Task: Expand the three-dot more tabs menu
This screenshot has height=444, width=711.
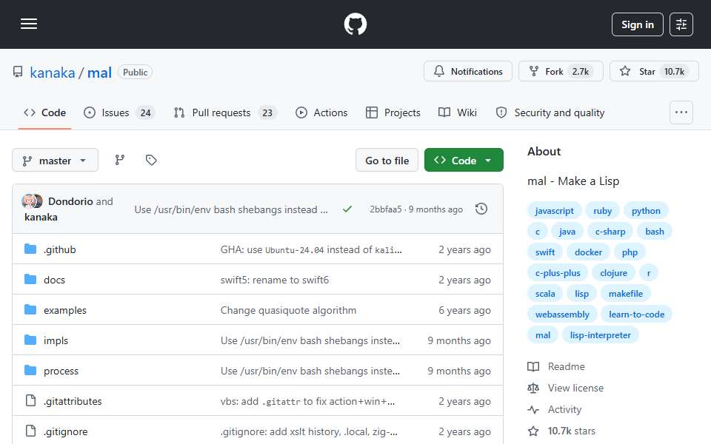Action: click(x=681, y=112)
